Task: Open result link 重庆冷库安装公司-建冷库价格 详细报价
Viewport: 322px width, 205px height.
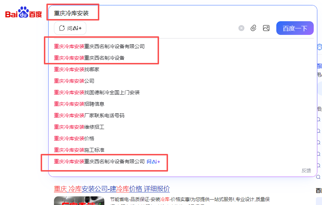Action: tap(112, 189)
